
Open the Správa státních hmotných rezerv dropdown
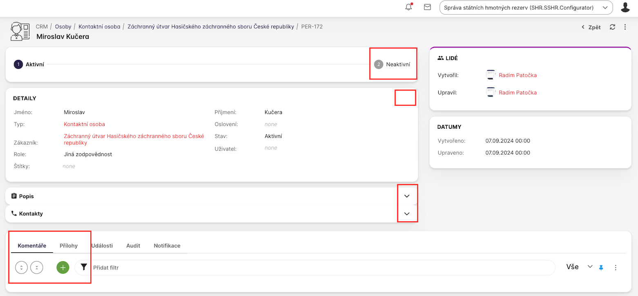(526, 7)
